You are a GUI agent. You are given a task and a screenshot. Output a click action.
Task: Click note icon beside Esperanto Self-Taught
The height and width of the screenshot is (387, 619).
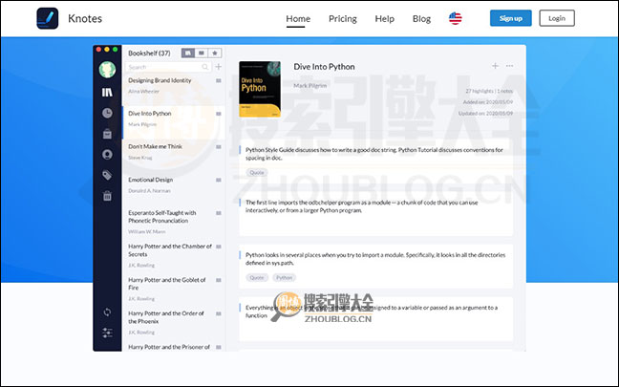[x=219, y=213]
